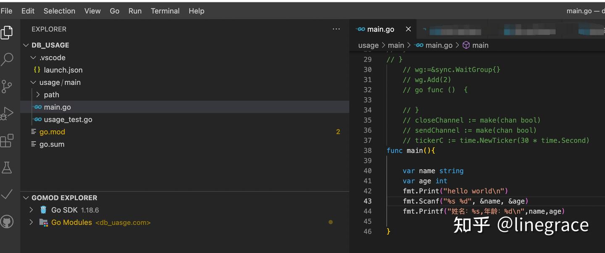Open the Terminal menu
Viewport: 605px width, 253px height.
pos(165,11)
